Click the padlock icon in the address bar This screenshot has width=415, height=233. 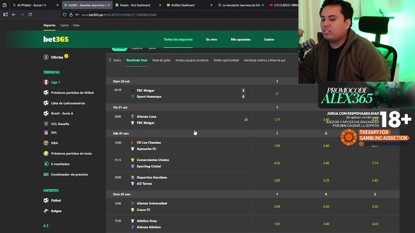[71, 15]
